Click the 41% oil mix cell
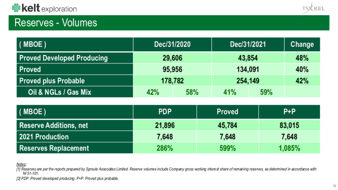Screen dimensions: 338x190 point(230,92)
